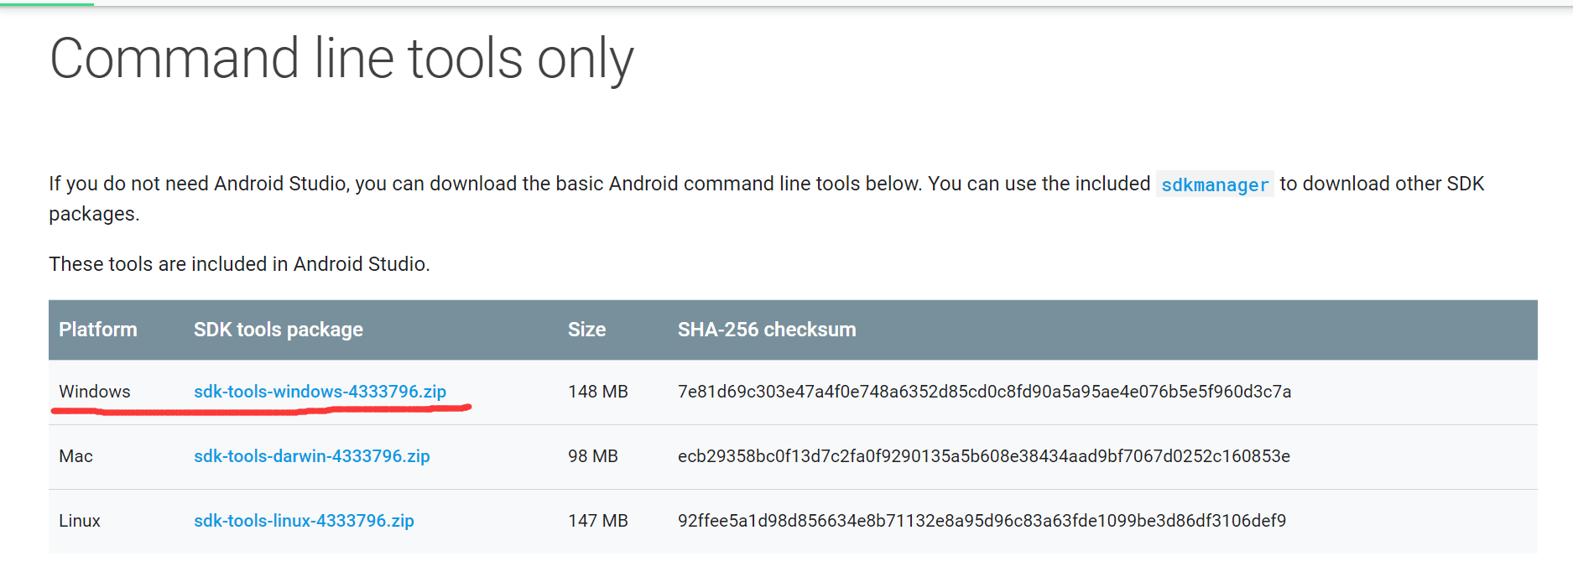This screenshot has width=1573, height=577.
Task: Download sdk-tools-darwin-4333796.zip
Action: (x=311, y=456)
